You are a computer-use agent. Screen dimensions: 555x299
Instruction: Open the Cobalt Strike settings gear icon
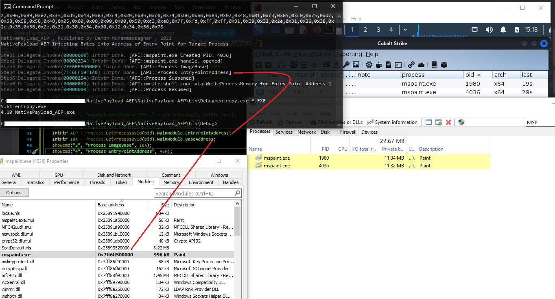tap(369, 65)
